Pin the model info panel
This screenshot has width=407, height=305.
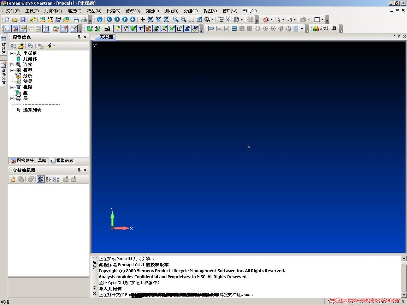click(x=79, y=37)
